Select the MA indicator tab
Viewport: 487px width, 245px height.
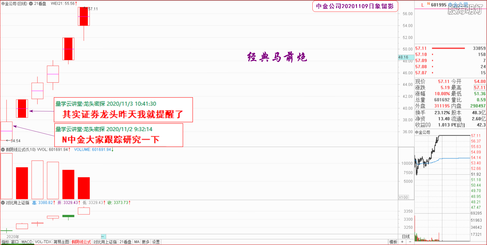pyautogui.click(x=137, y=242)
